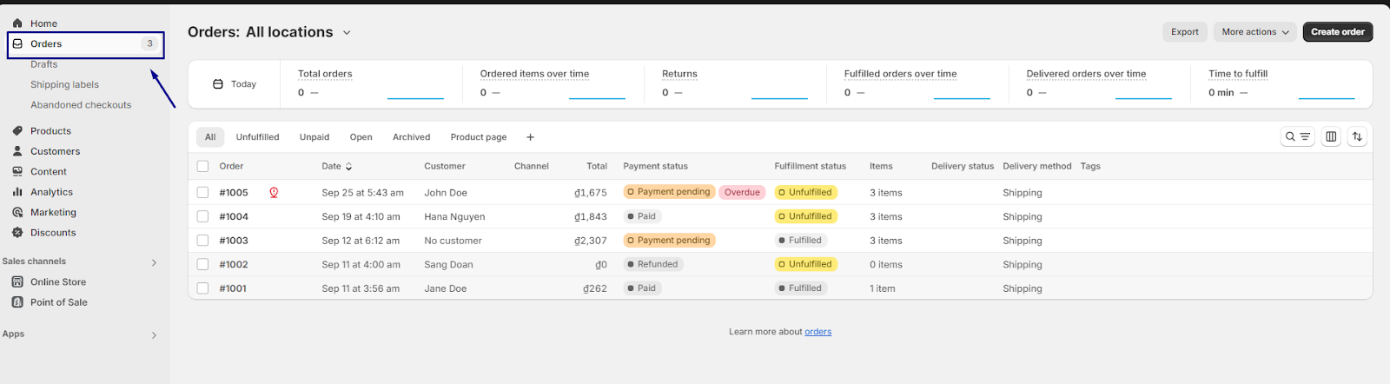Add a new view with plus icon
The image size is (1390, 384).
(x=530, y=137)
